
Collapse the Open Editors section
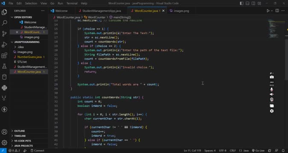tap(23, 17)
